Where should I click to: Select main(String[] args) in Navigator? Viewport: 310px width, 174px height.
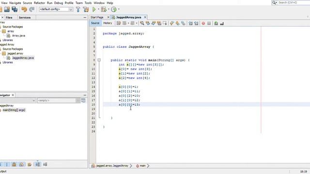(x=14, y=110)
